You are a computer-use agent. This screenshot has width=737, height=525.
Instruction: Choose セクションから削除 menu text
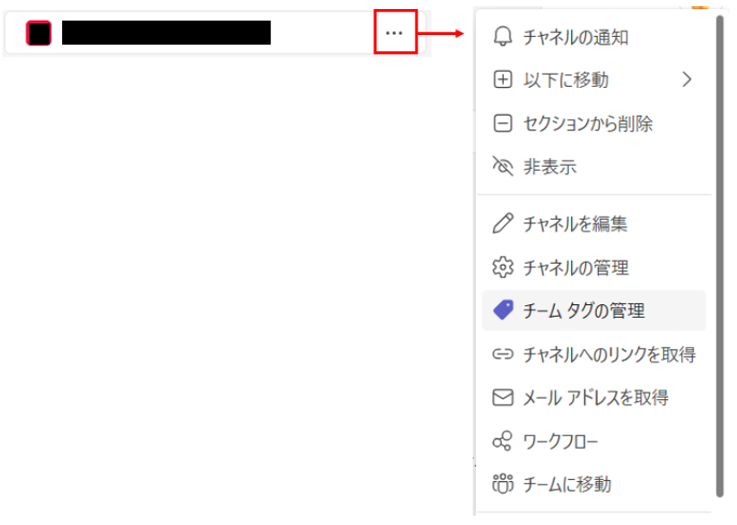coord(587,124)
